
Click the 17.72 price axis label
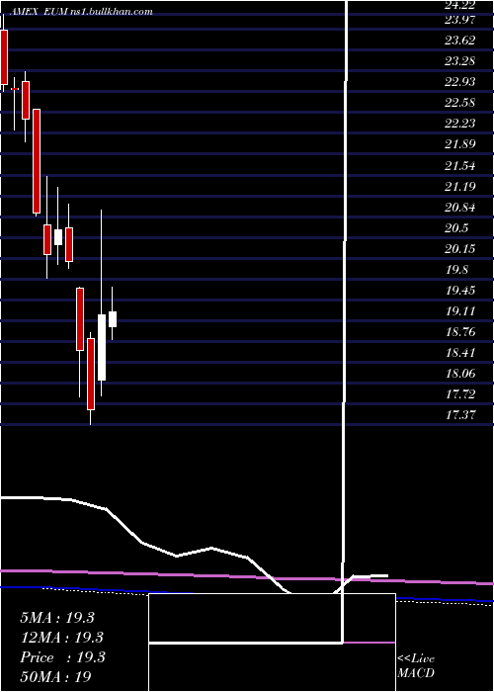tap(459, 394)
